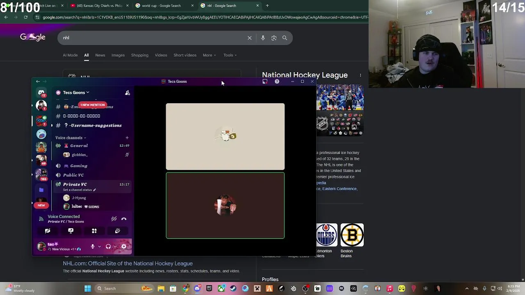The width and height of the screenshot is (525, 295).
Task: Jump to the 1 New Mention pill
Action: pyautogui.click(x=92, y=105)
